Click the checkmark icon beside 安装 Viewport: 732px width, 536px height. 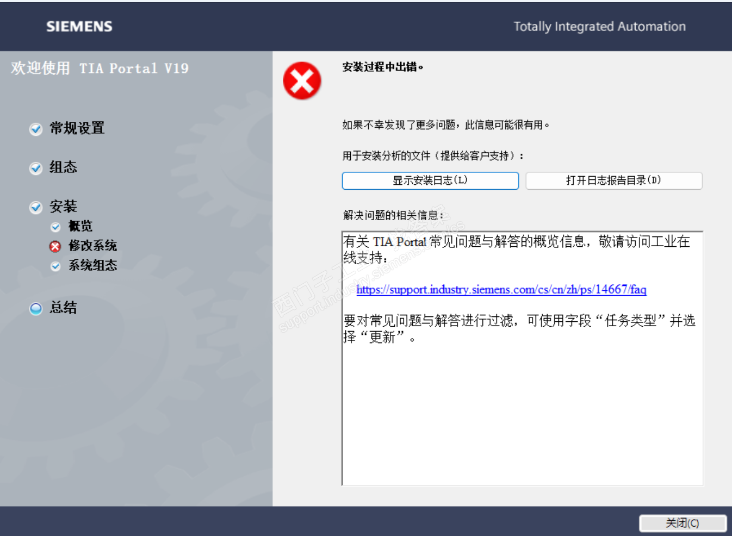[36, 207]
